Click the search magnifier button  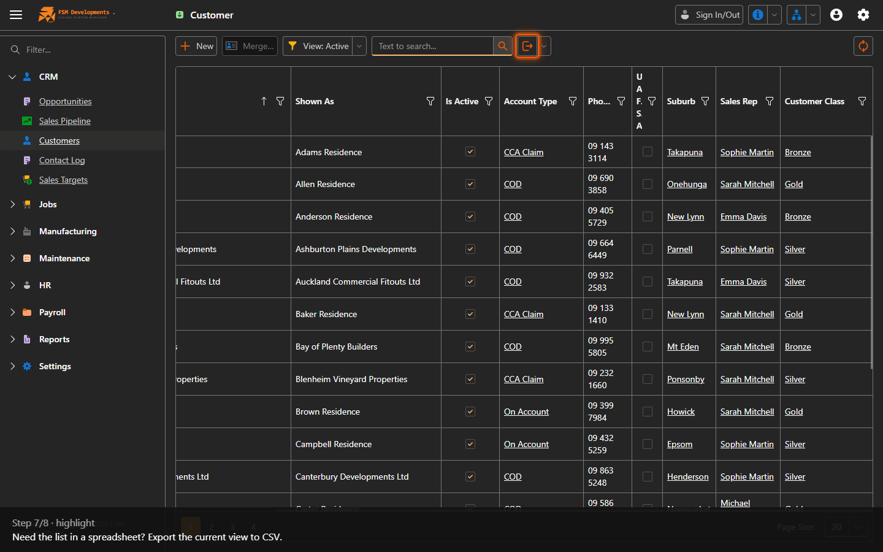(503, 46)
